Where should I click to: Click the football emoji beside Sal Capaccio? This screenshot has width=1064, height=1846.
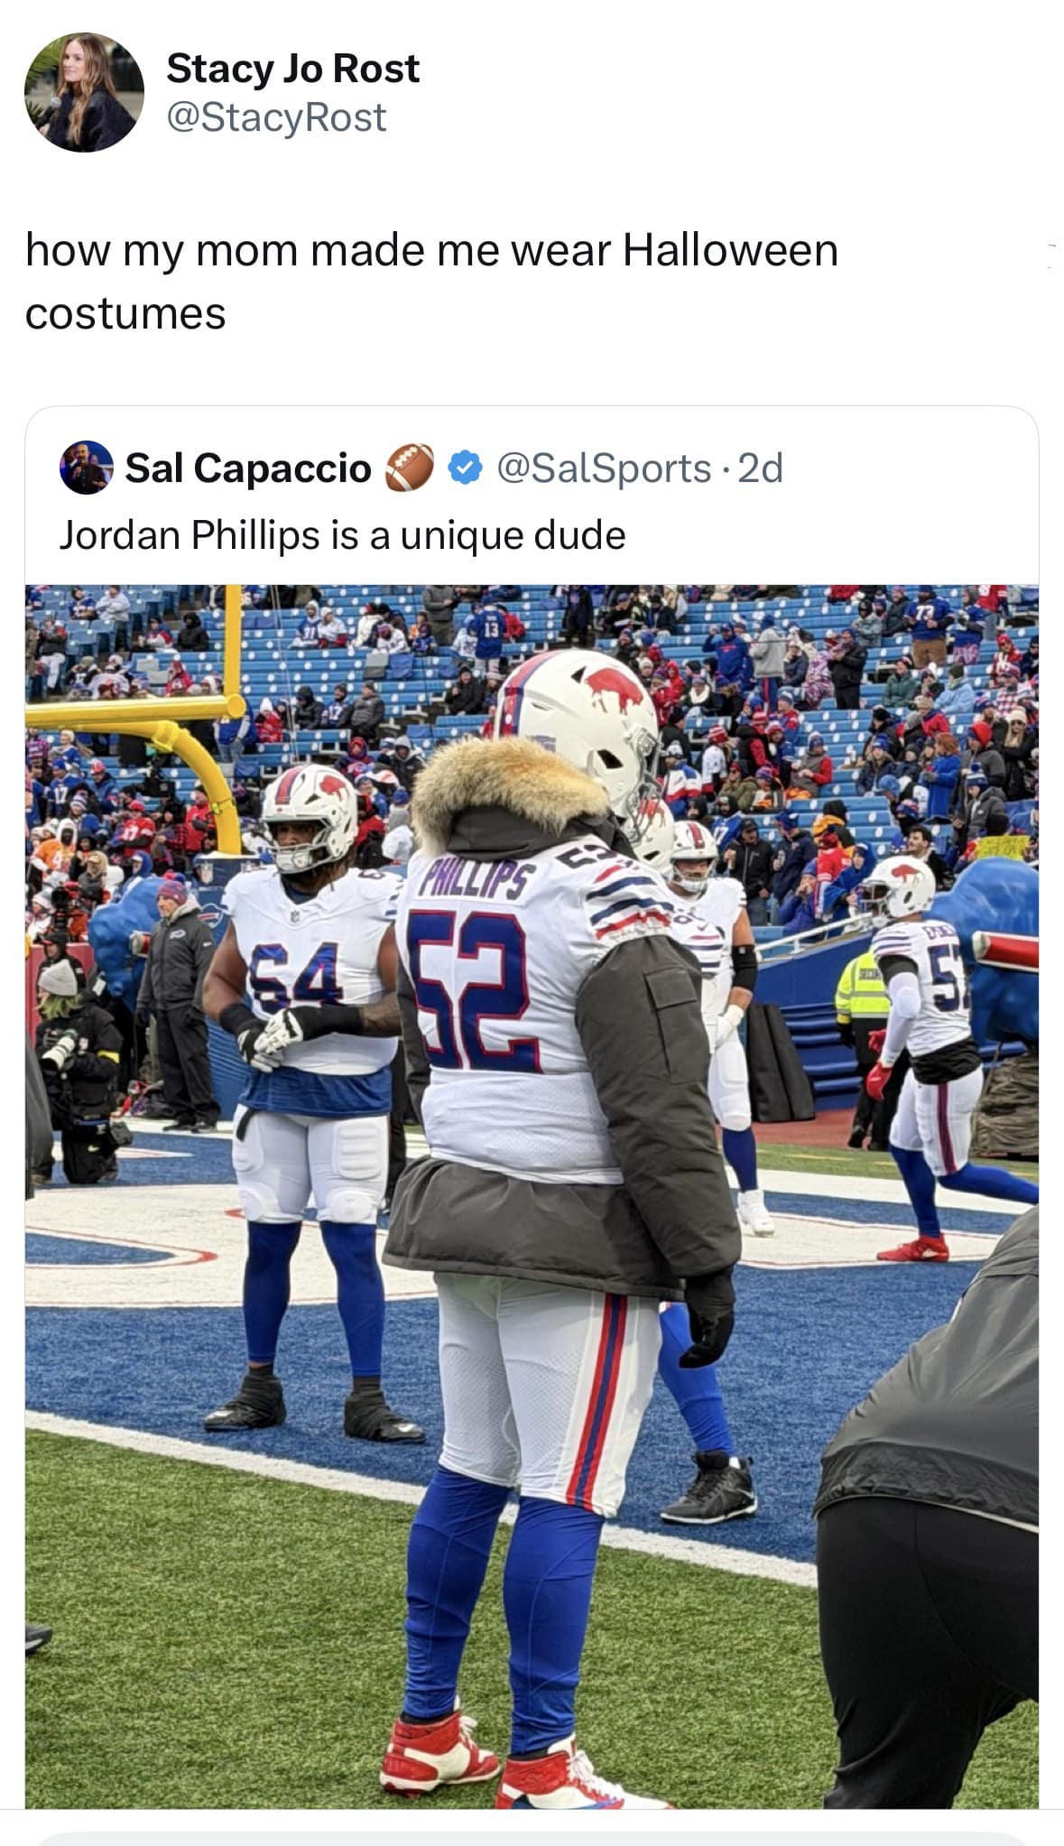(411, 468)
